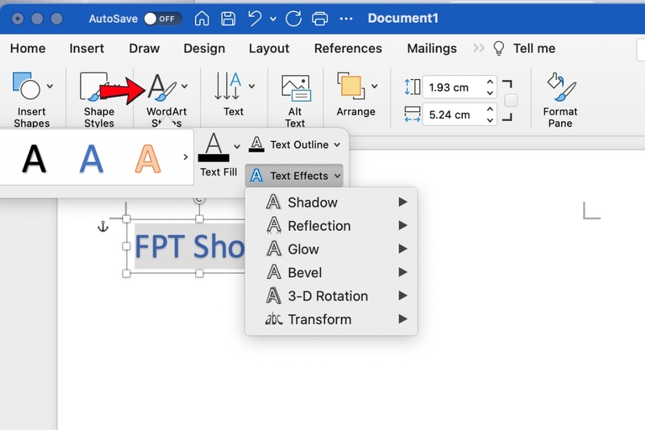The width and height of the screenshot is (645, 430).
Task: Switch to the Insert tab
Action: click(87, 48)
